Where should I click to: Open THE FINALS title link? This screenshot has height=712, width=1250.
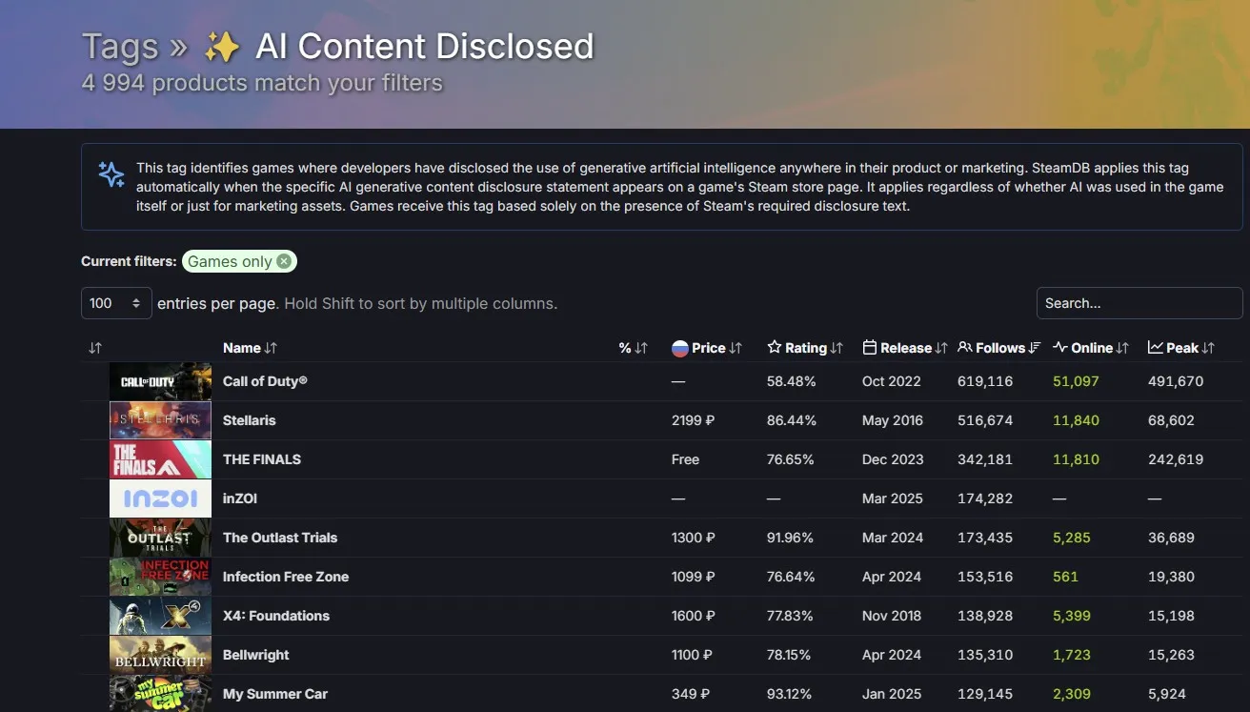(262, 459)
